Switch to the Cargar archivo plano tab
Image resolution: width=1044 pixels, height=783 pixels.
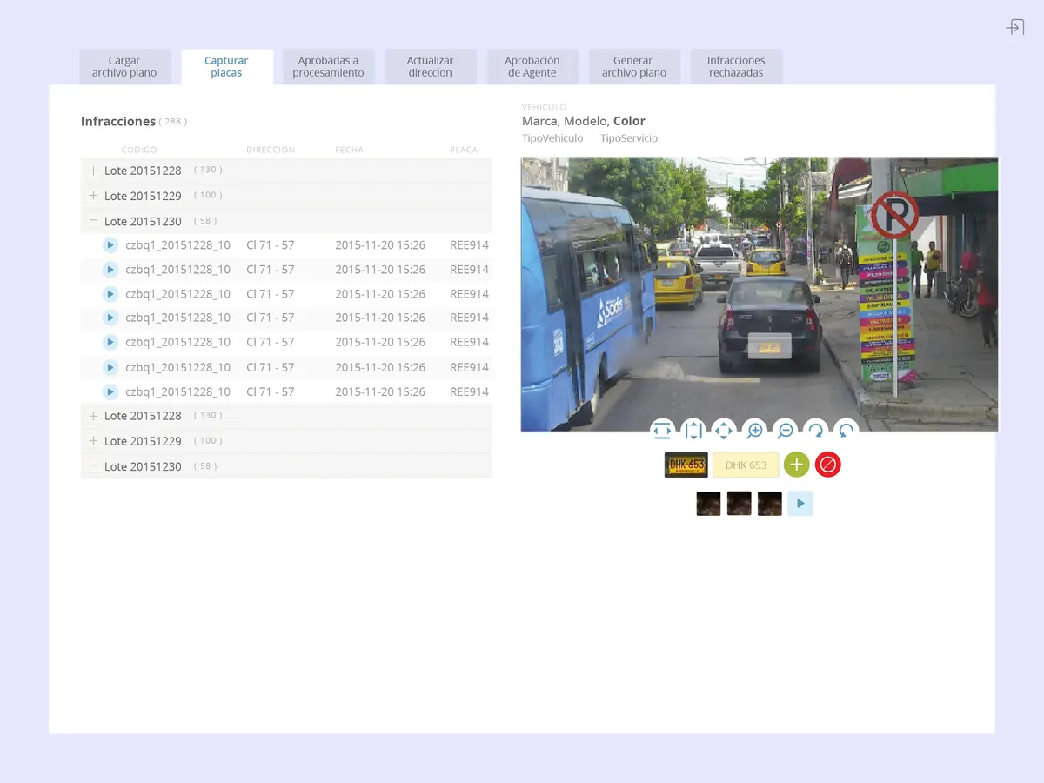(124, 67)
